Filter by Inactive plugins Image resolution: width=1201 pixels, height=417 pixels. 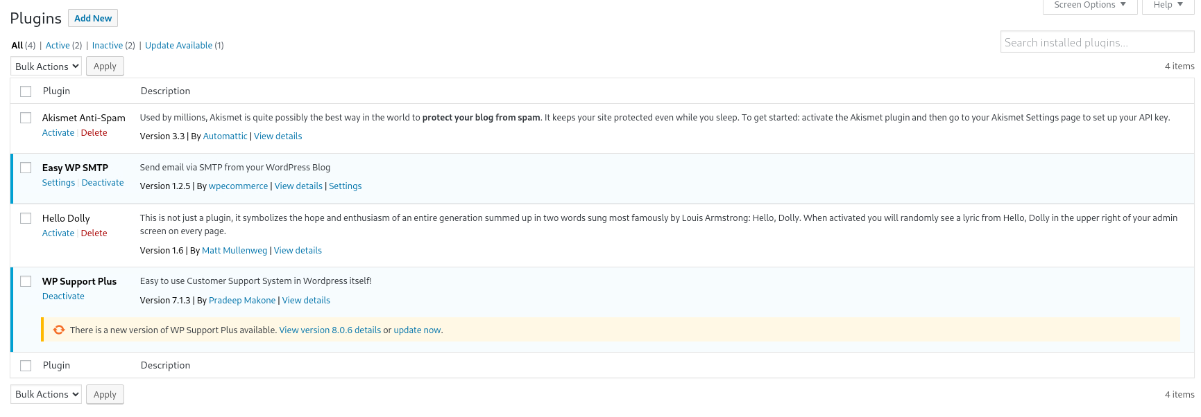(108, 46)
